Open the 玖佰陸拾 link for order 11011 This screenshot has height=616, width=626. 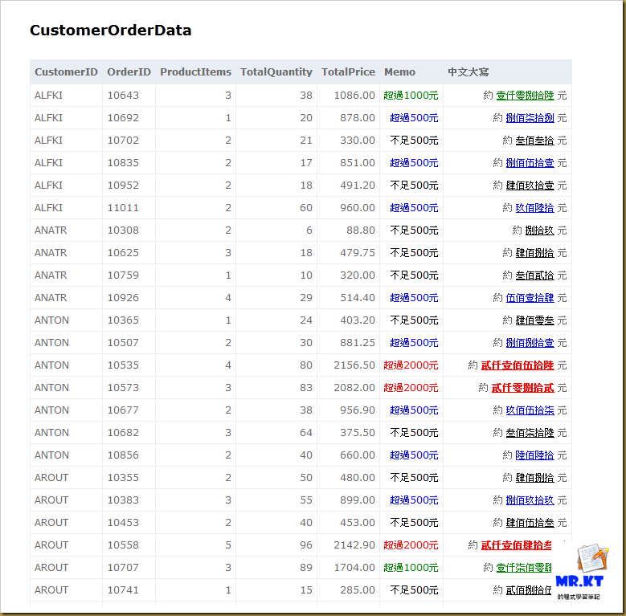534,208
